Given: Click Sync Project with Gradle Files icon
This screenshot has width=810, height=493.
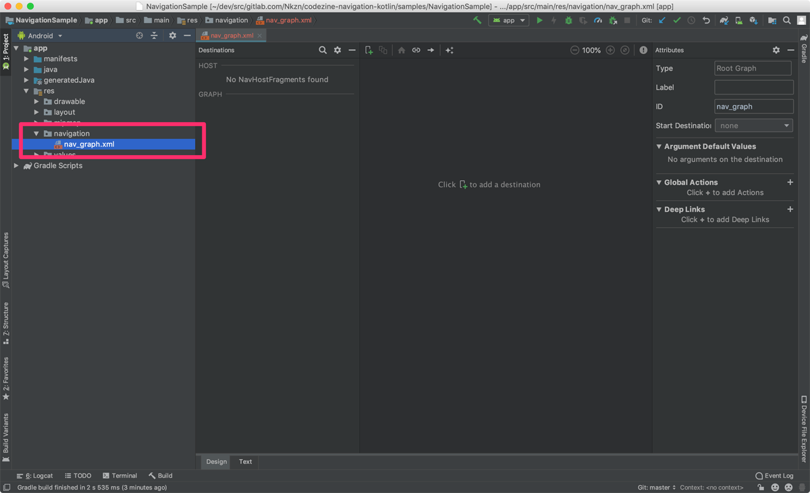Looking at the screenshot, I should pyautogui.click(x=724, y=20).
